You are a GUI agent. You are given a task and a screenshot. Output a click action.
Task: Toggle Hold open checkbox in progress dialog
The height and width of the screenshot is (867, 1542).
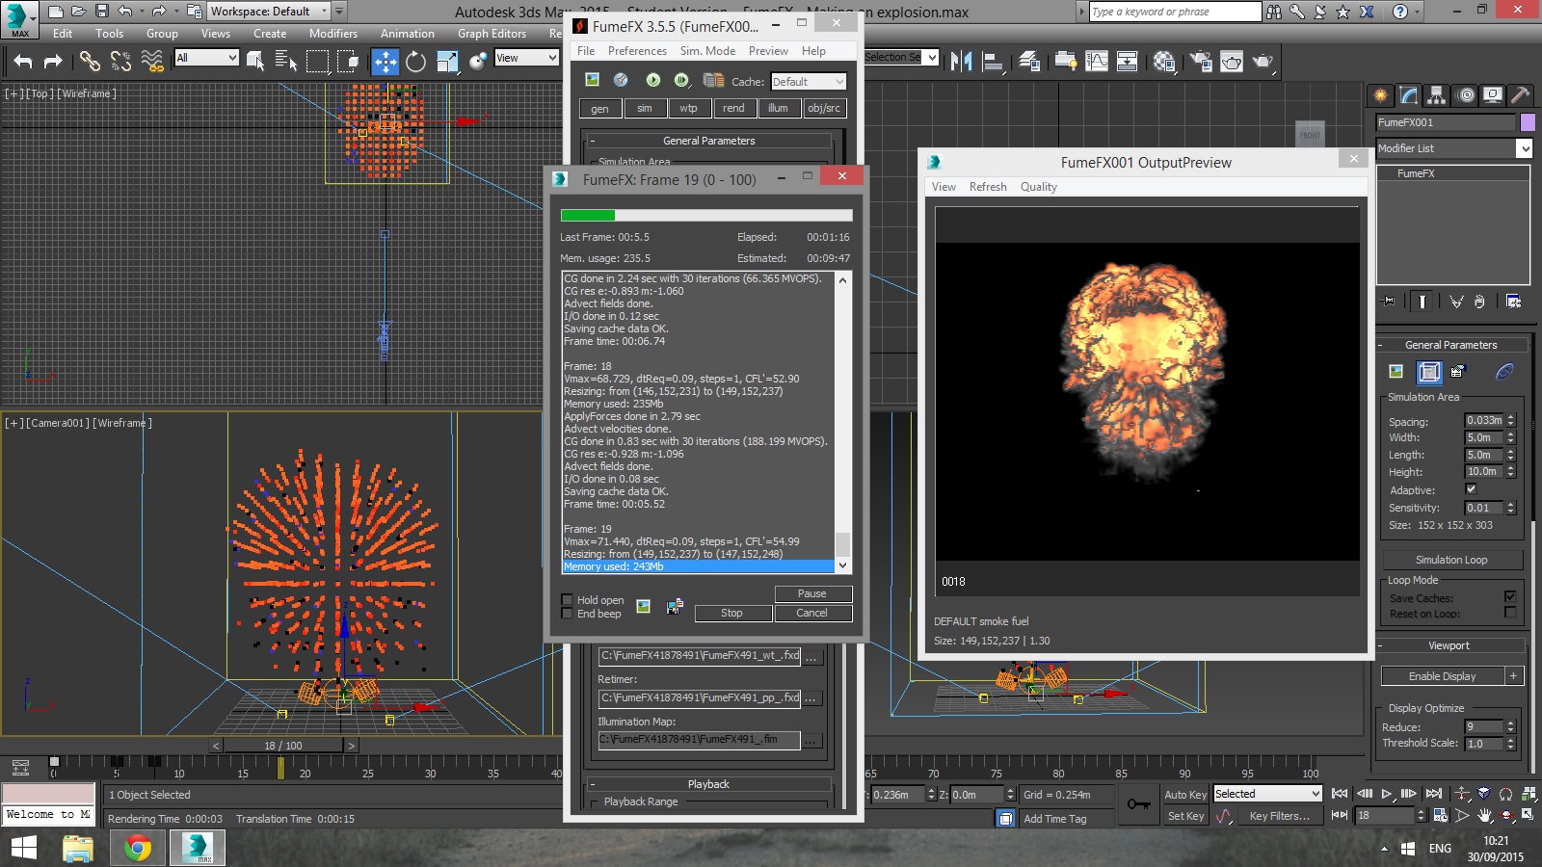(568, 599)
